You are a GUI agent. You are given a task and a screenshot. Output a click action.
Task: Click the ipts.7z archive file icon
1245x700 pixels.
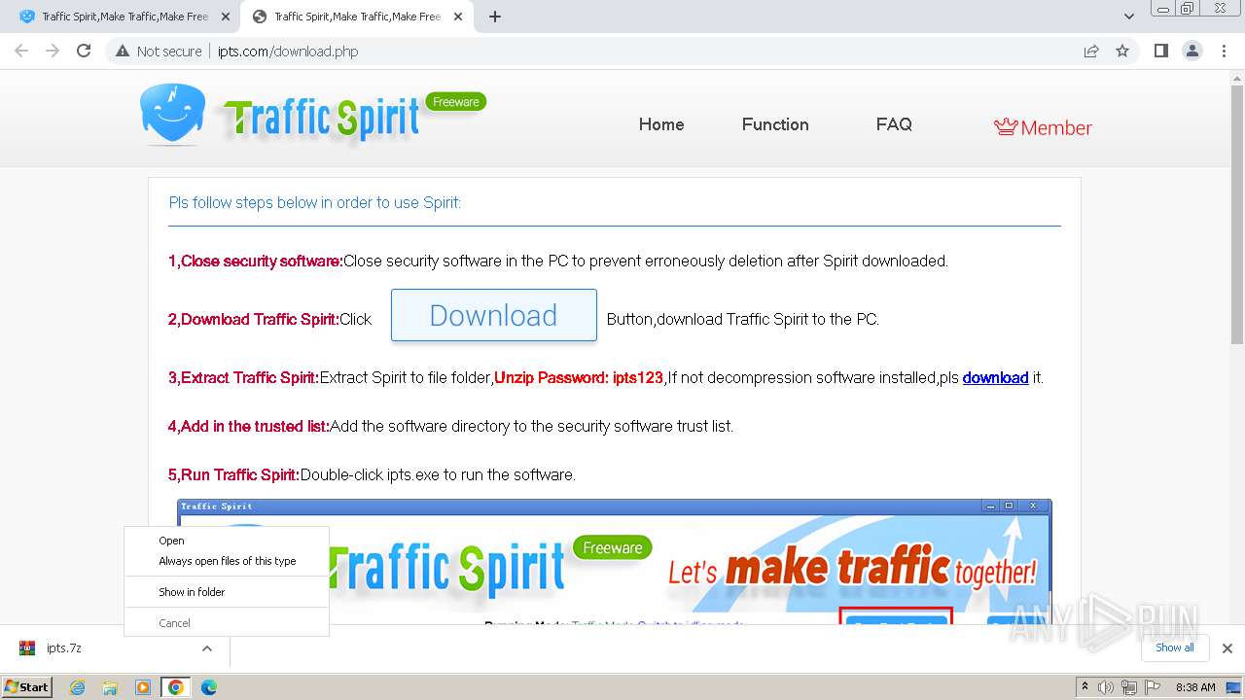coord(27,647)
